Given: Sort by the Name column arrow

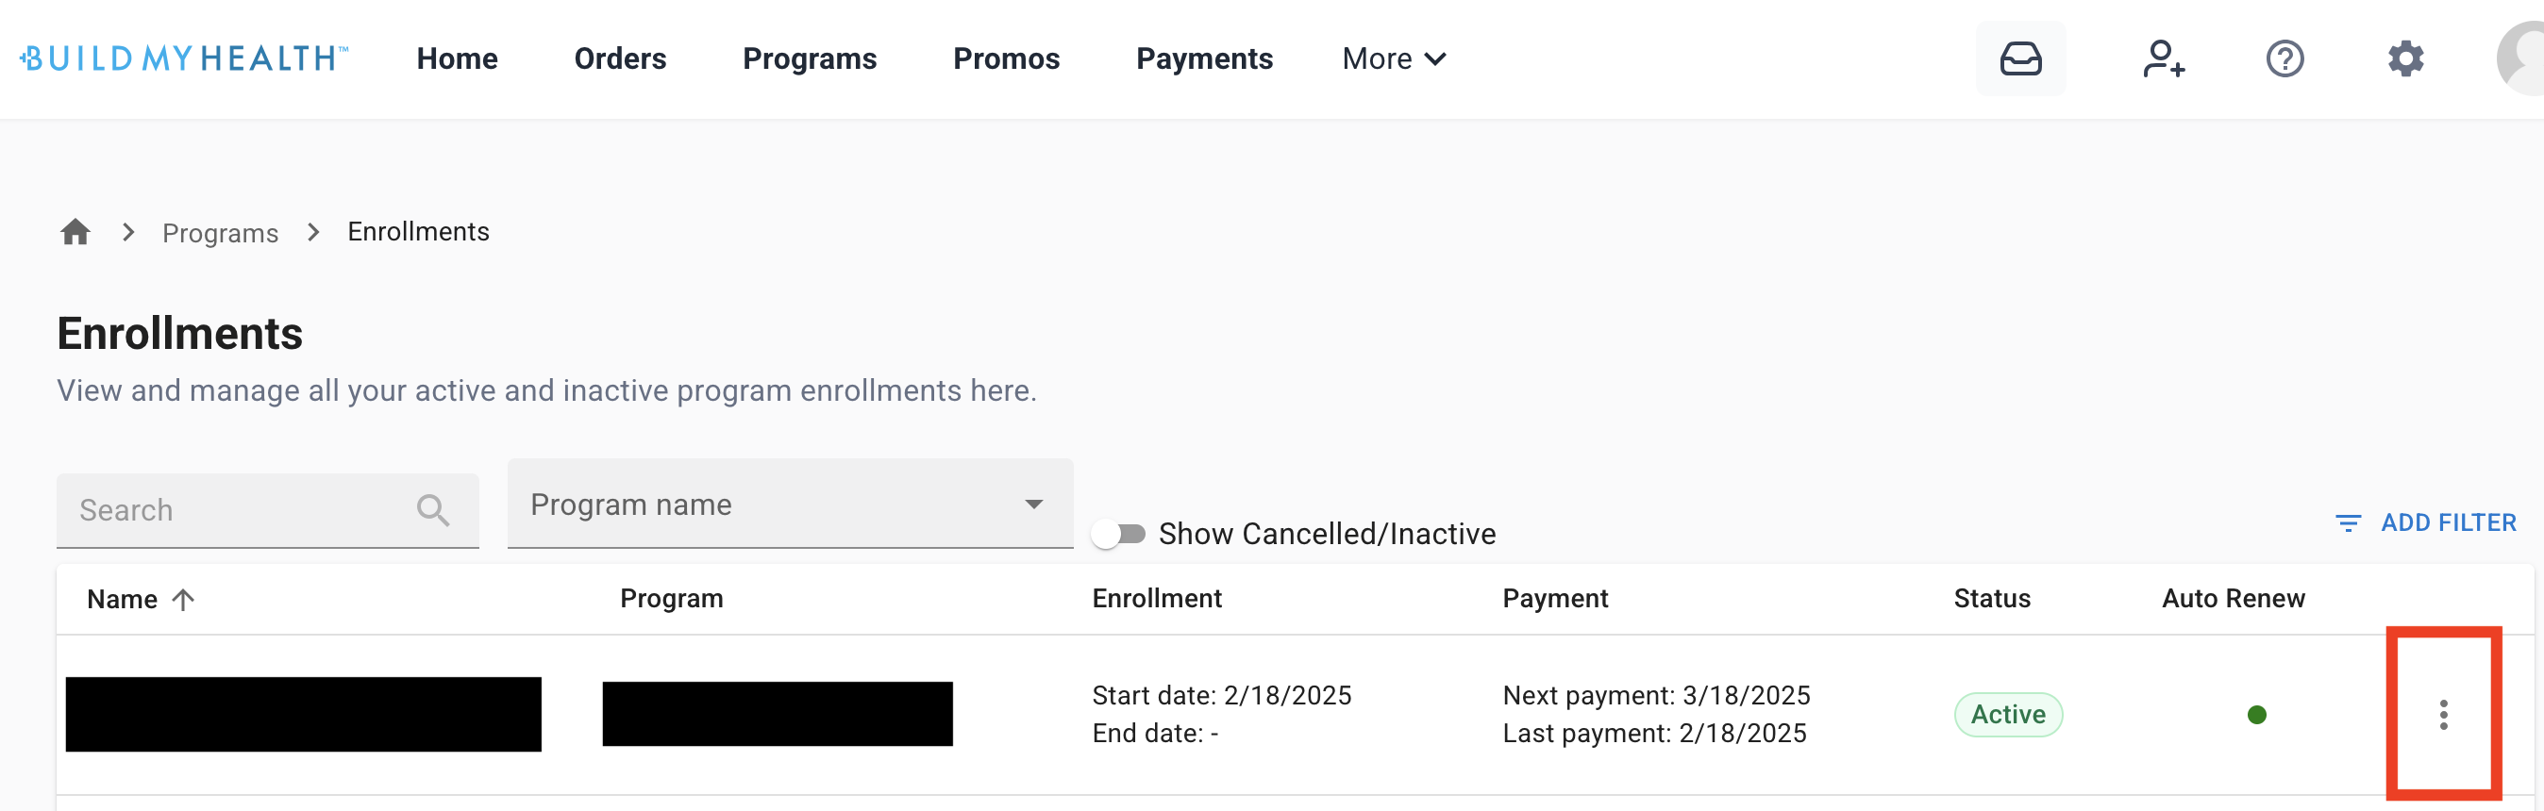Looking at the screenshot, I should click(183, 599).
